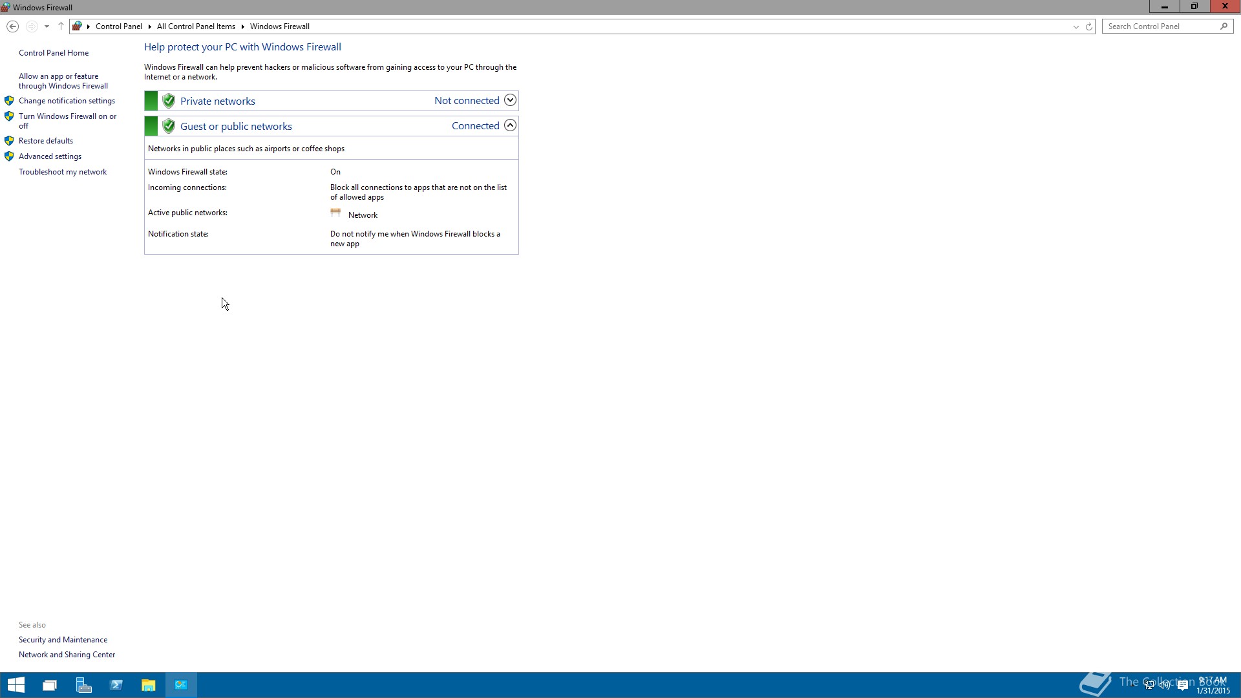
Task: Collapse the Guest or public networks section
Action: 510,125
